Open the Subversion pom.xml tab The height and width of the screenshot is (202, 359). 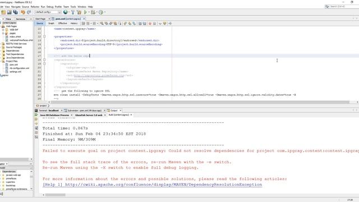coord(84,111)
